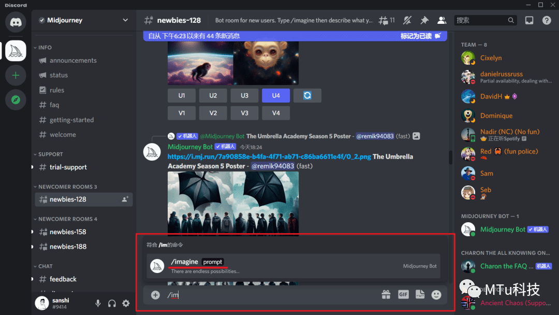Open the monkey image grid

pyautogui.click(x=233, y=63)
